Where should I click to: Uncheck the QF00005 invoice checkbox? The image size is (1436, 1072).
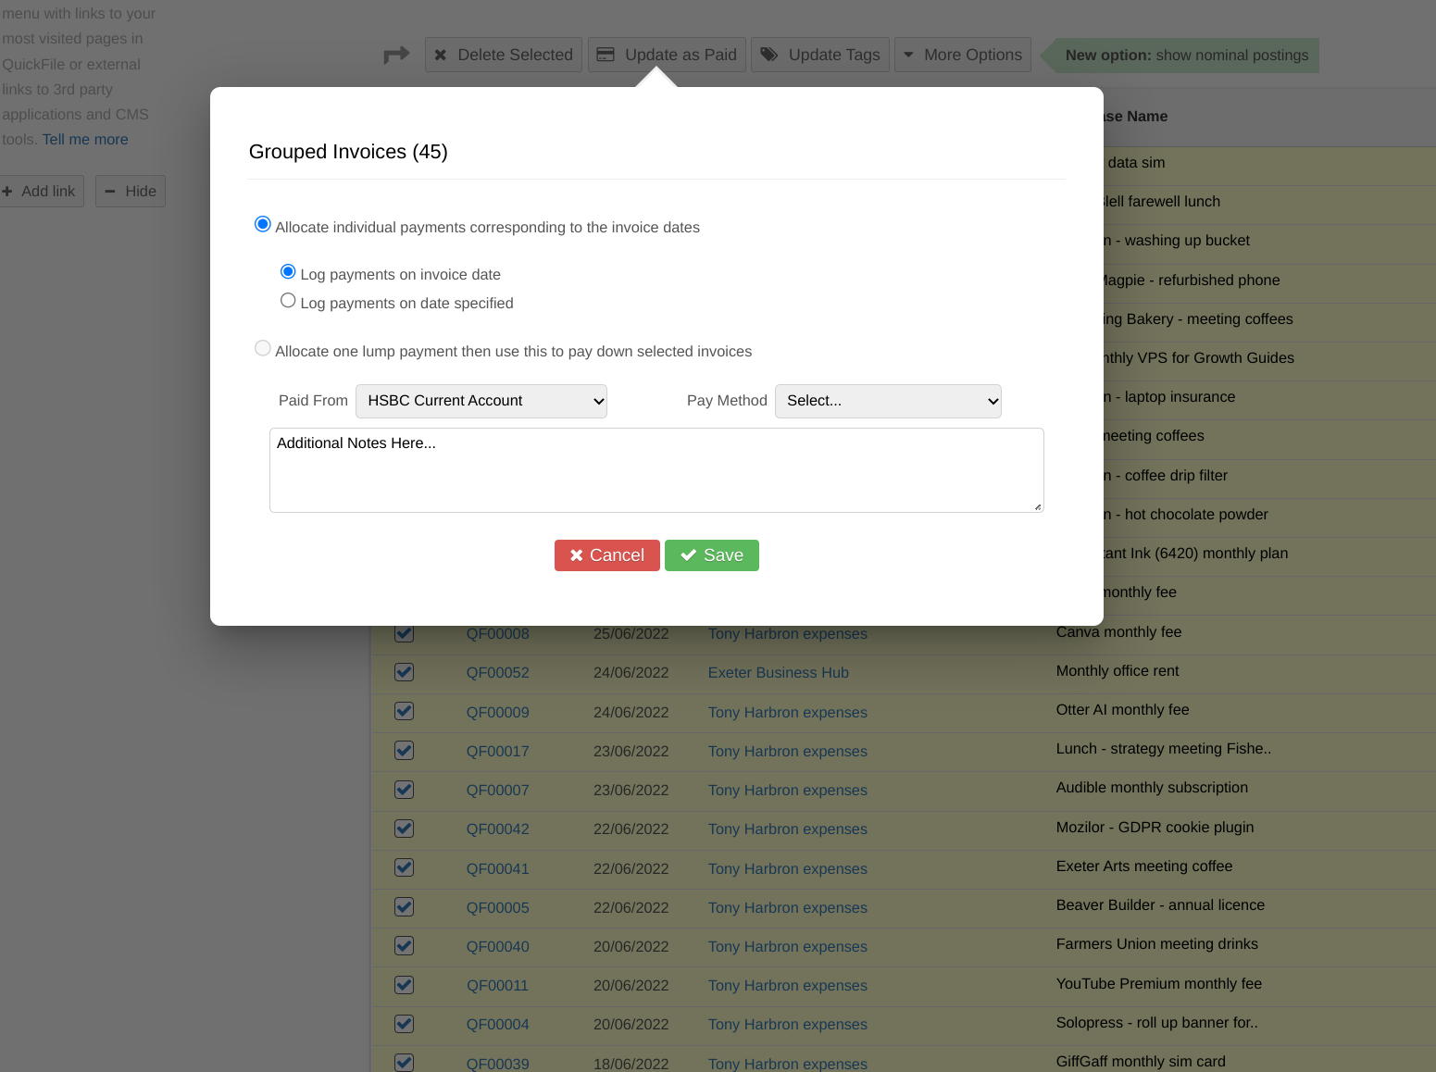pos(404,907)
